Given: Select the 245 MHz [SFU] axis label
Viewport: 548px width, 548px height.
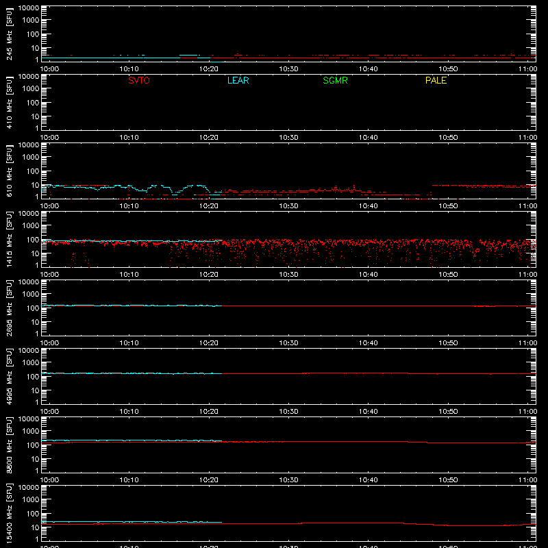Looking at the screenshot, I should point(9,34).
